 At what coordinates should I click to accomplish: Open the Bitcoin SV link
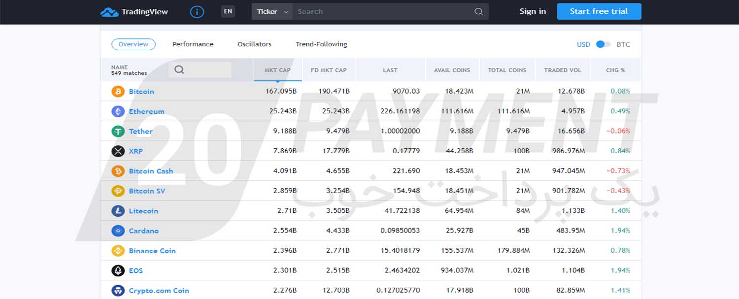147,191
